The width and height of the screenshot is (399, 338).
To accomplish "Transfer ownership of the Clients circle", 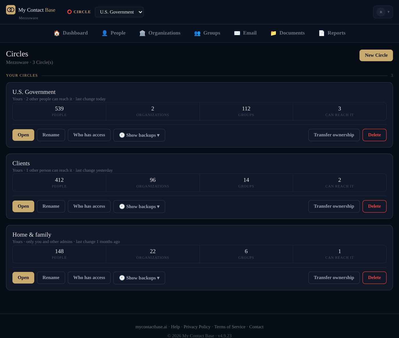I will (334, 206).
